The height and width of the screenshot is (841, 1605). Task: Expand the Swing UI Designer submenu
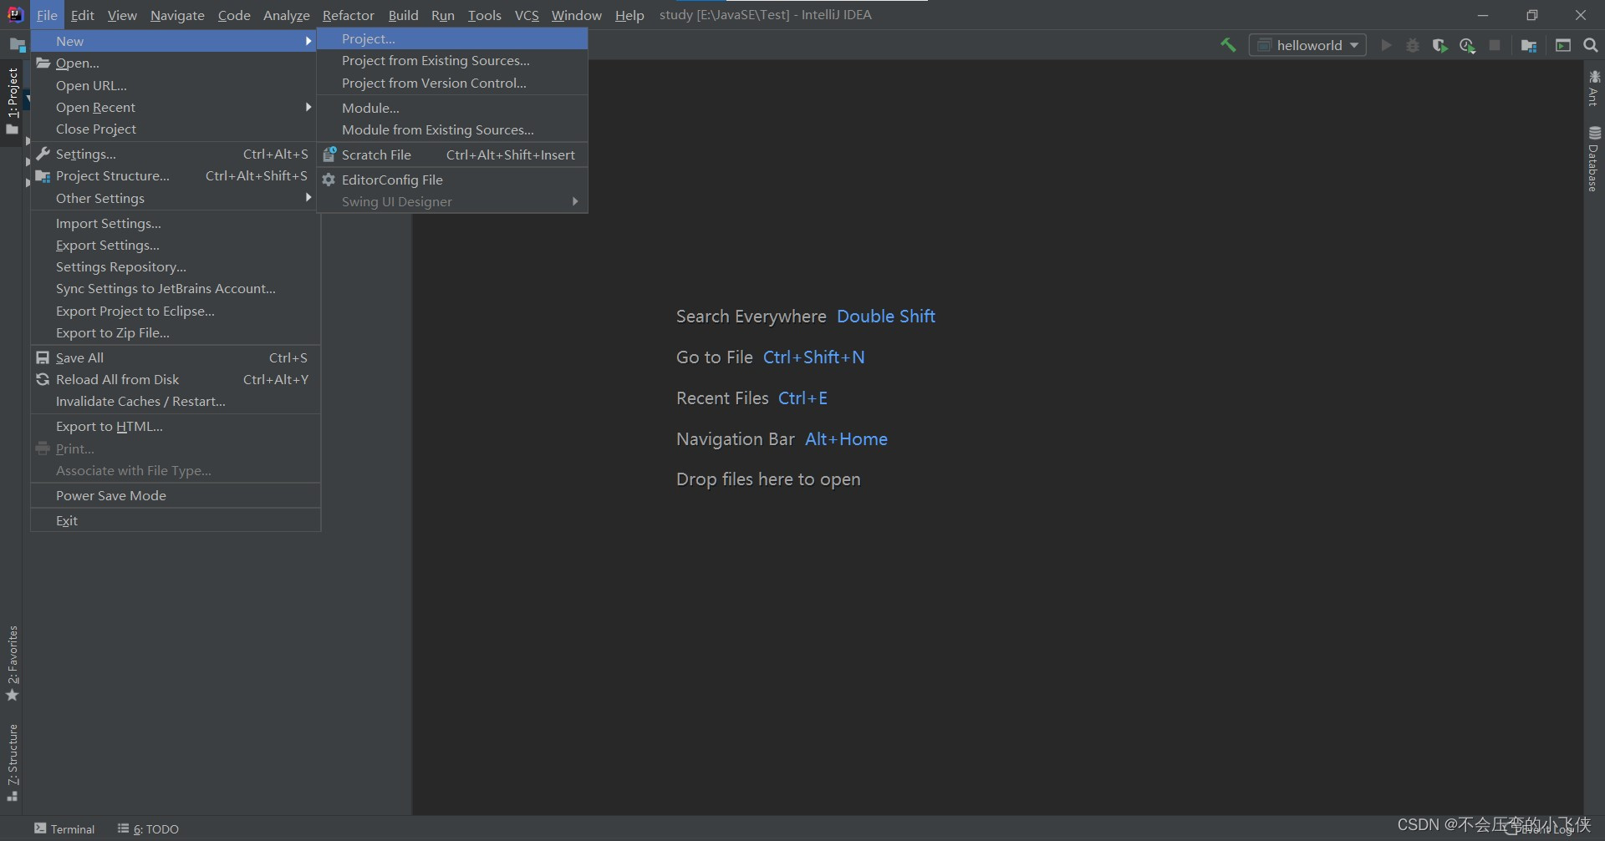tap(452, 201)
